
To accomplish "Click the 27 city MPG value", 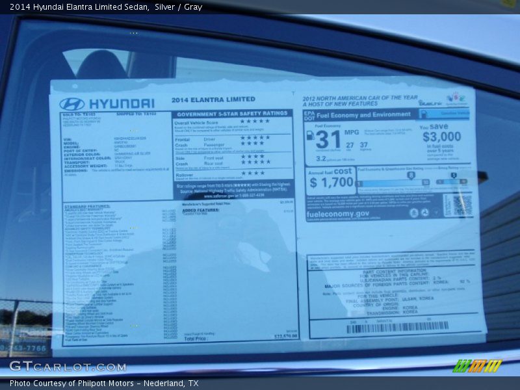I will point(350,145).
